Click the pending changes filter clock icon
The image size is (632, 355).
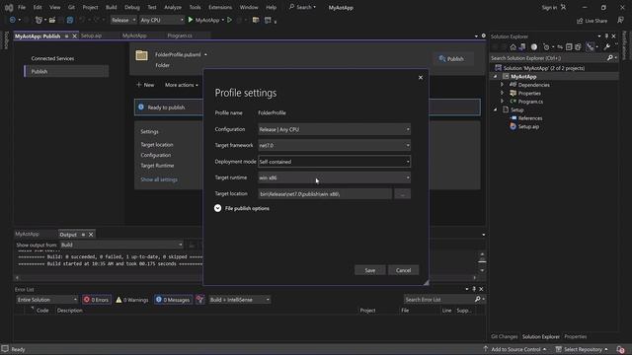[x=546, y=47]
